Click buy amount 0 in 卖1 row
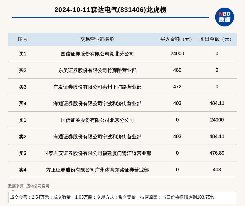Screen dimensions: 245x206 pos(177,120)
